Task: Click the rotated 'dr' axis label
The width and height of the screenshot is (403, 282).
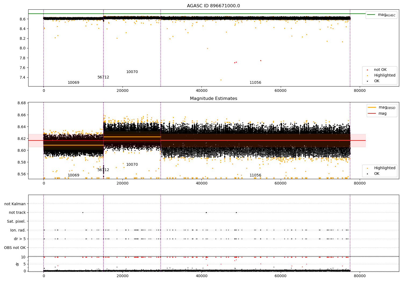Action: [17, 264]
